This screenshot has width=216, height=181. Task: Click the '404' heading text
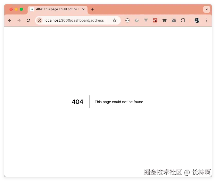pyautogui.click(x=77, y=102)
